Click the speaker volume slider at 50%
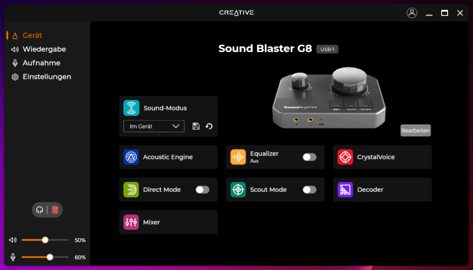 45,240
